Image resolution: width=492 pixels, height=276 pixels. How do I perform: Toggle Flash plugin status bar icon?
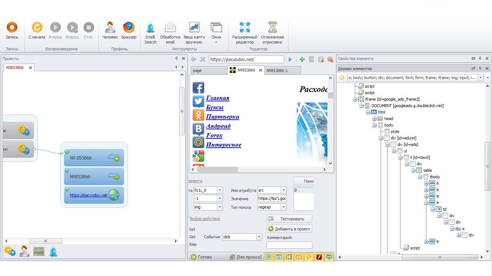319,257
